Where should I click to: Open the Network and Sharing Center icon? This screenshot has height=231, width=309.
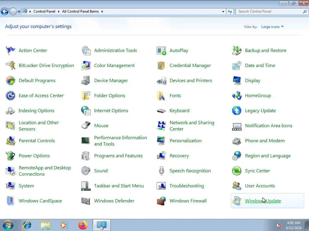(161, 126)
